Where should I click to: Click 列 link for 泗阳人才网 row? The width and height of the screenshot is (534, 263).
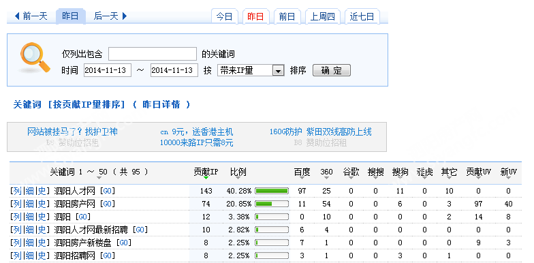coord(18,191)
